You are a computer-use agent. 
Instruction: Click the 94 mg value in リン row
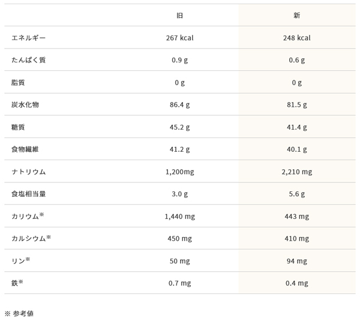pyautogui.click(x=296, y=261)
